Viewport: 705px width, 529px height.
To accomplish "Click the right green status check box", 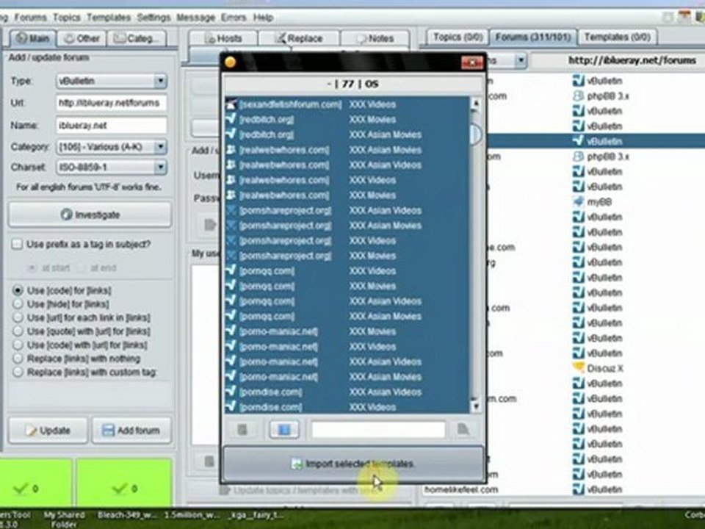I will tap(124, 482).
